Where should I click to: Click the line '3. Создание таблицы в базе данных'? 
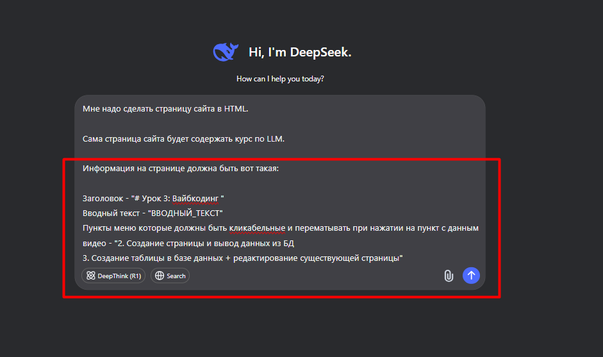243,258
